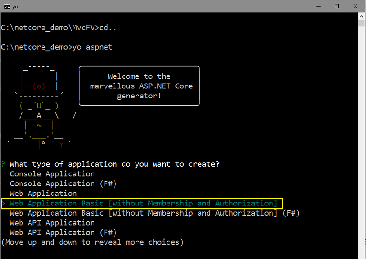Select 'Web API Application (F#)' option

click(63, 233)
